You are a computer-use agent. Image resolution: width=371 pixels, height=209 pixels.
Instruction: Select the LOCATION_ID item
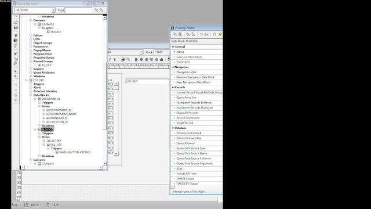(x=59, y=122)
